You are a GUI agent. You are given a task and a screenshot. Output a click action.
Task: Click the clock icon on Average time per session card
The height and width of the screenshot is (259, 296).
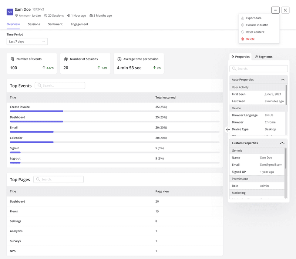point(120,59)
